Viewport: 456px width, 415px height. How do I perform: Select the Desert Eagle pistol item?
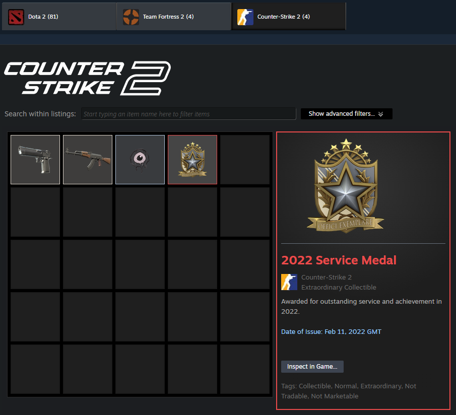coord(35,160)
